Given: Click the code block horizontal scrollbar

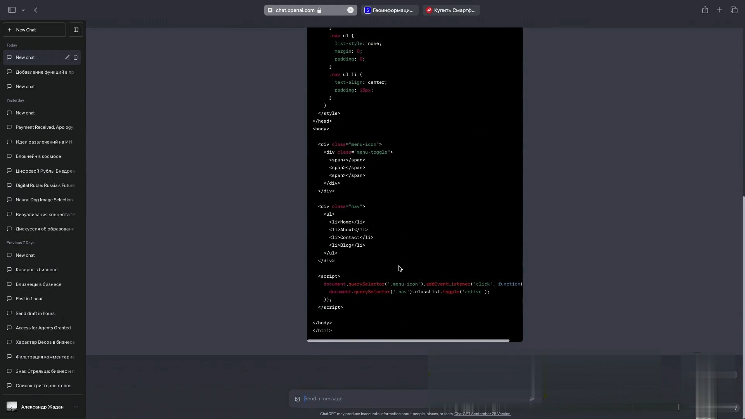Looking at the screenshot, I should point(408,341).
